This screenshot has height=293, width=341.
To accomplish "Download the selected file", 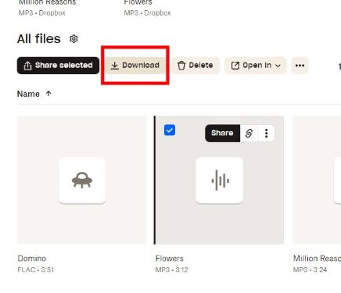I will click(x=135, y=66).
